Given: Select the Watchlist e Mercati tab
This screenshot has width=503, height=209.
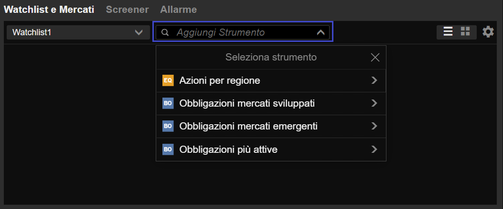Looking at the screenshot, I should (x=49, y=10).
